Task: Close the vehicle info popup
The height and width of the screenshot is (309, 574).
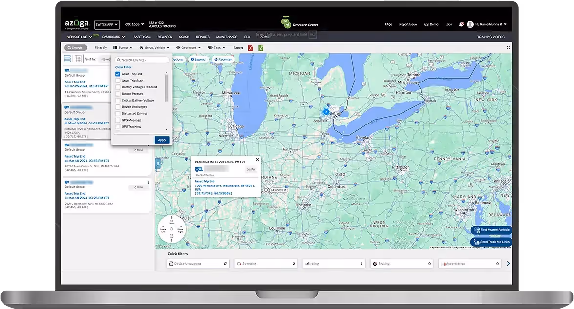Action: tap(257, 160)
